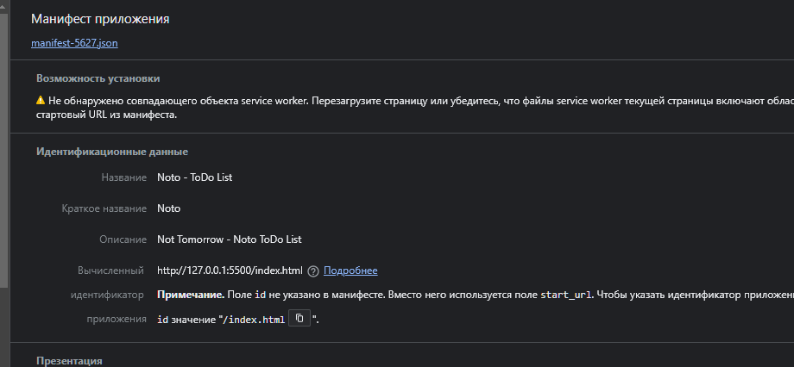
Task: Click the description Not Tomorrow - Noto ToDo List
Action: click(230, 239)
